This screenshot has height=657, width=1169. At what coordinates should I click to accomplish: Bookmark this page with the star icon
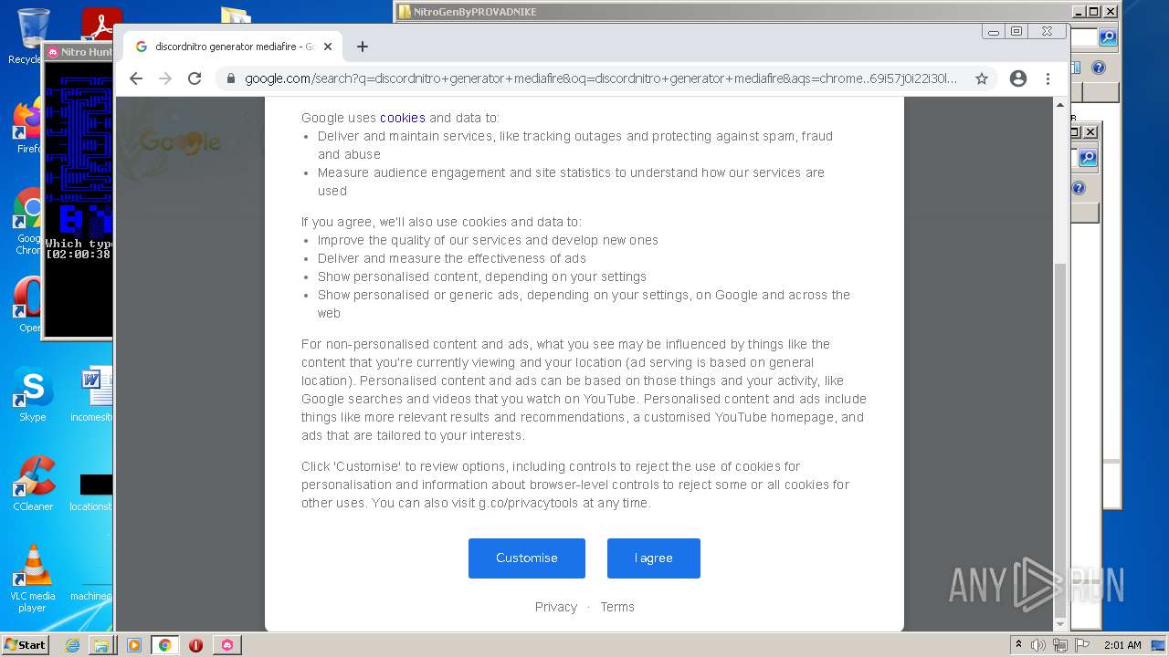pyautogui.click(x=982, y=78)
